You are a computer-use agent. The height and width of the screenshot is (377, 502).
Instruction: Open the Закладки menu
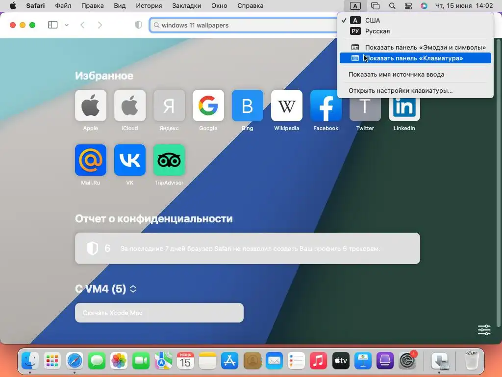[x=187, y=6]
